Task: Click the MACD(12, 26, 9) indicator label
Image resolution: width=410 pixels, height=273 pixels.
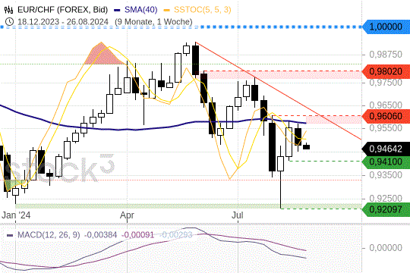Action: click(x=49, y=235)
